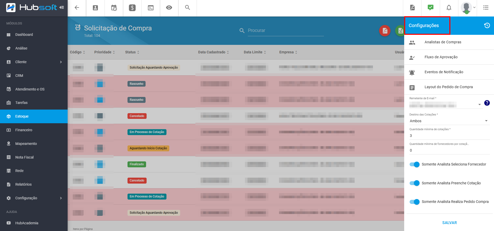Select the Estoque module

[34, 116]
